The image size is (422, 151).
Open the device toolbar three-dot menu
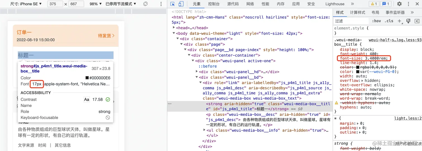click(161, 4)
